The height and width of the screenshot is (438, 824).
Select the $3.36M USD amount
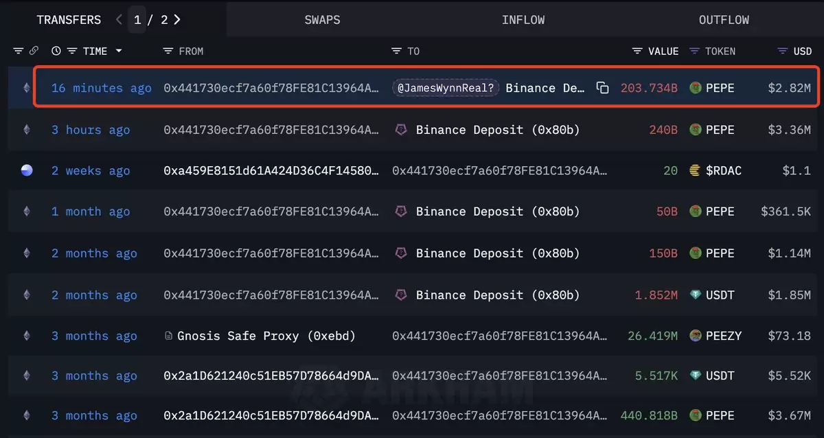tap(790, 130)
